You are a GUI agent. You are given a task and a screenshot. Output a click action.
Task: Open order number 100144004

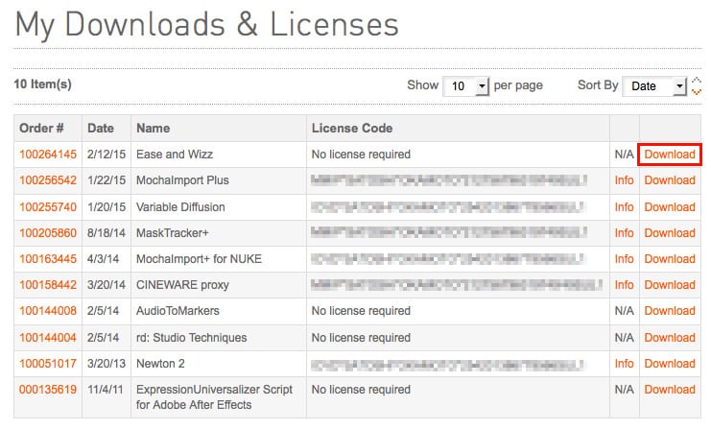[x=48, y=338]
